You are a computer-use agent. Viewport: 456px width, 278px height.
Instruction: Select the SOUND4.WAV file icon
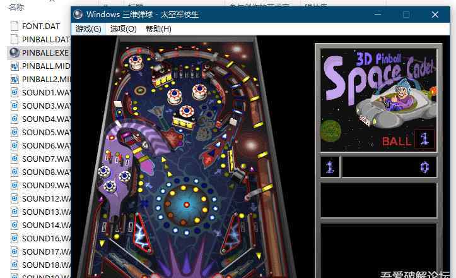[15, 119]
